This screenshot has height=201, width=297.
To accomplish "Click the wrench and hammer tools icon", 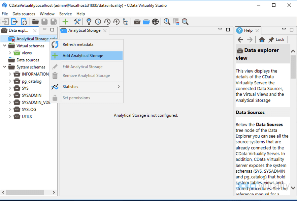I will tap(77, 22).
